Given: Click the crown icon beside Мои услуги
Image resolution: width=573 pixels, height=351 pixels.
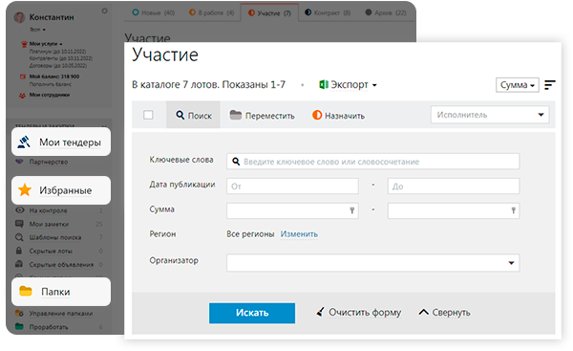Looking at the screenshot, I should (x=24, y=44).
